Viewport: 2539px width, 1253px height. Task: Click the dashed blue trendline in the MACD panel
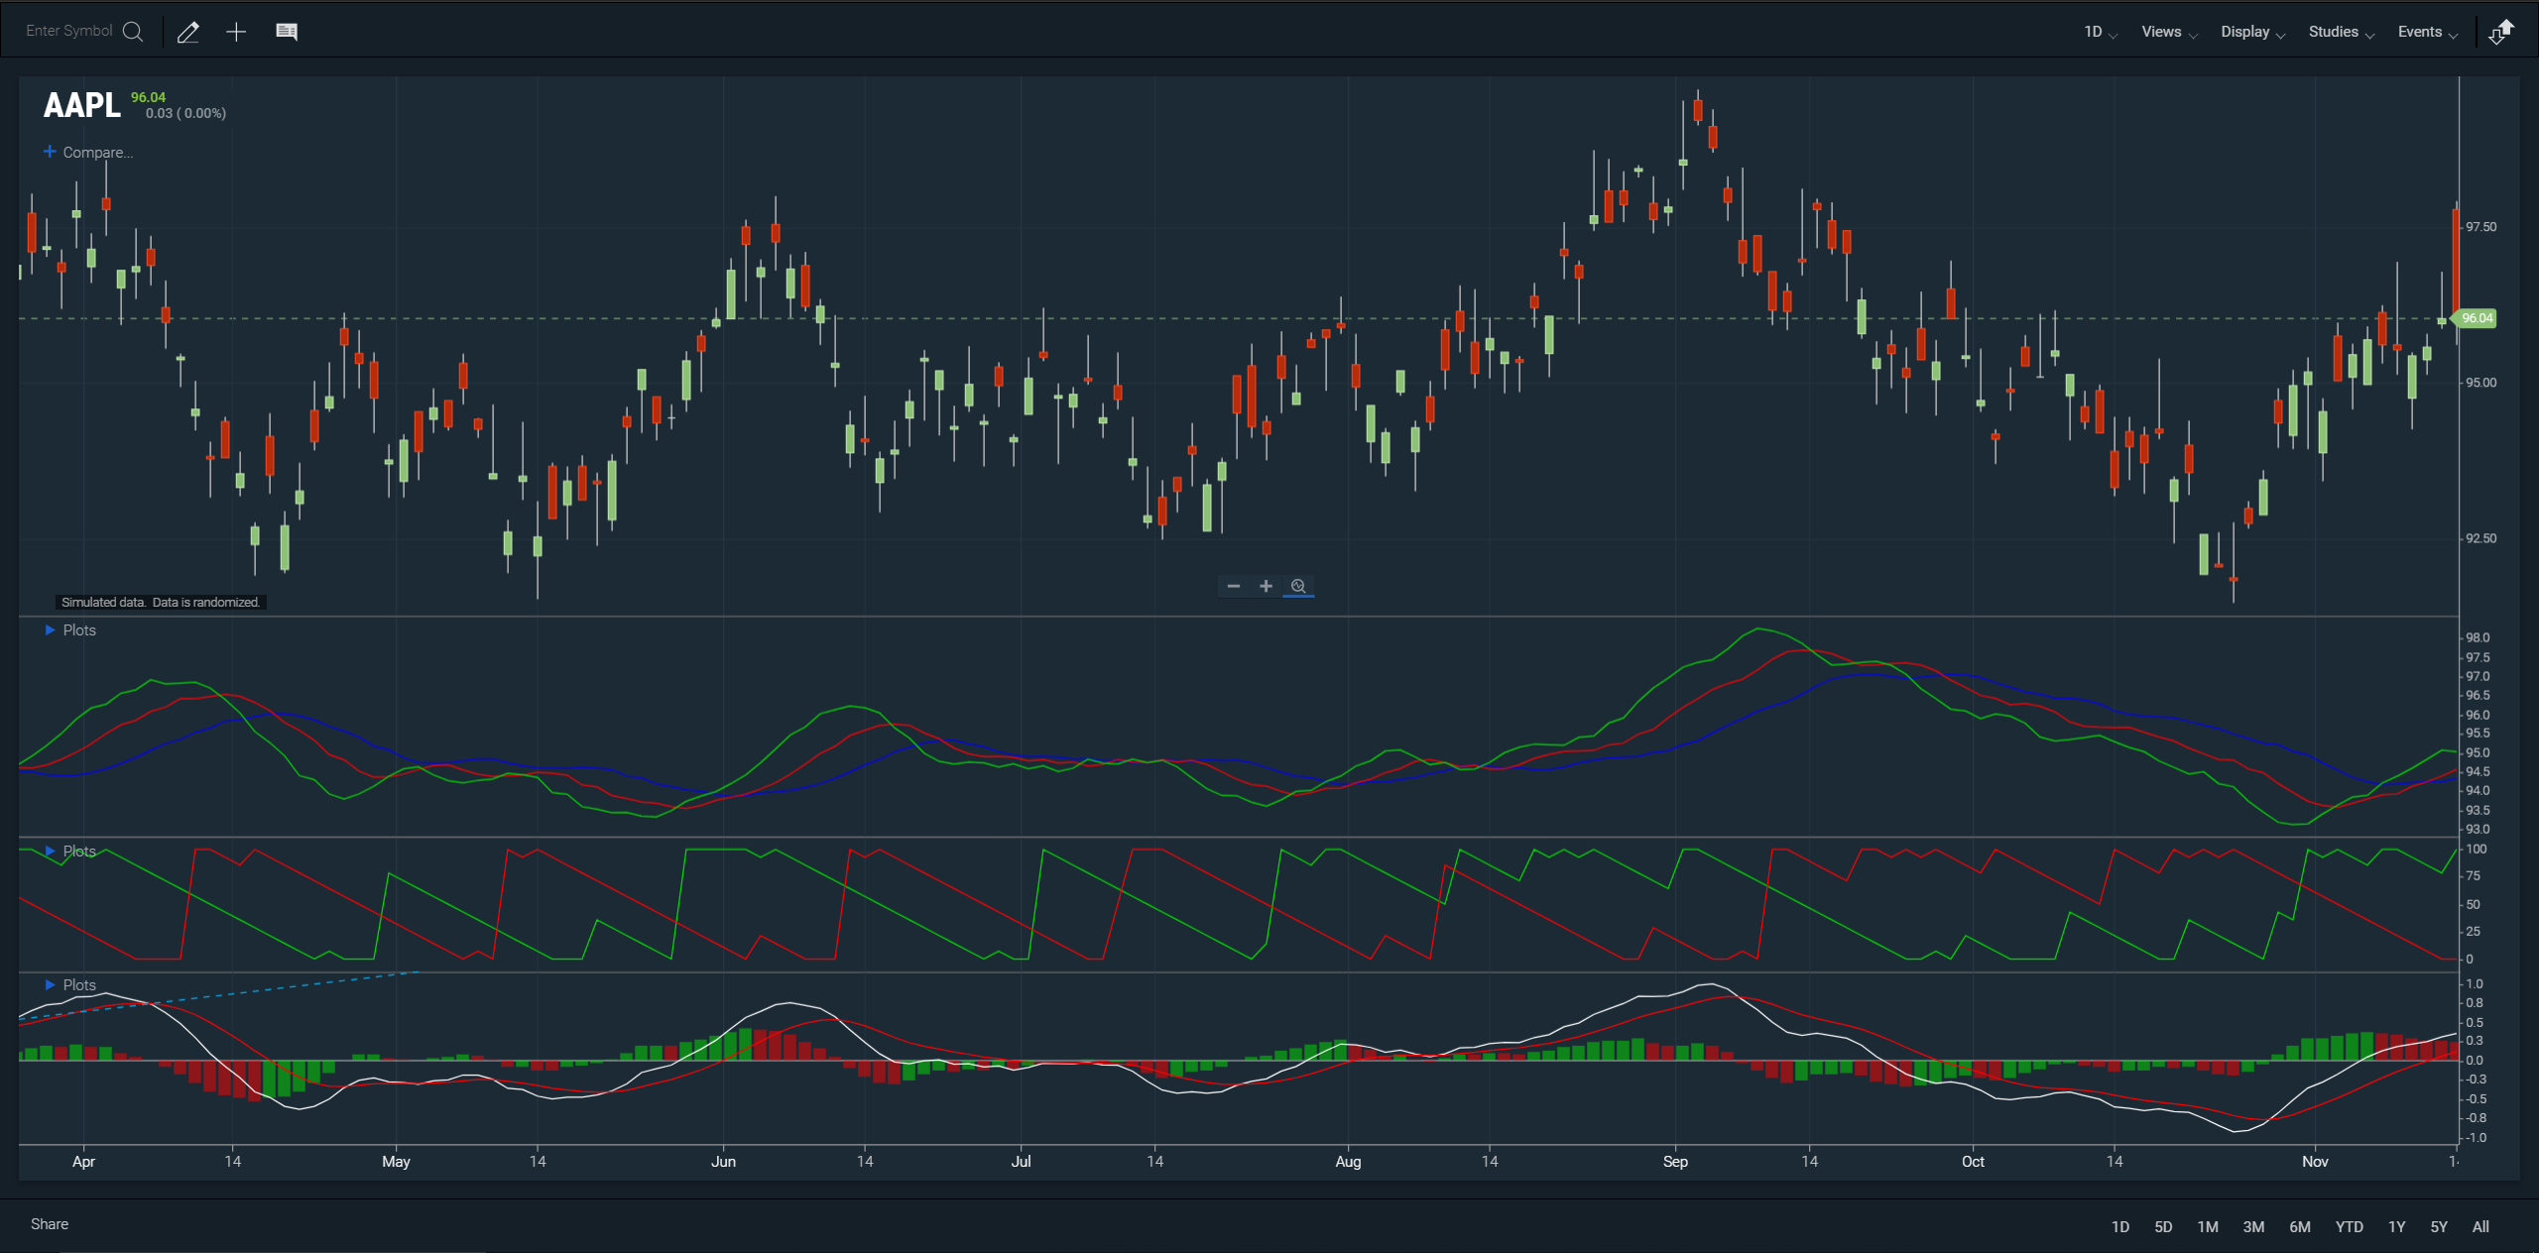pyautogui.click(x=220, y=995)
